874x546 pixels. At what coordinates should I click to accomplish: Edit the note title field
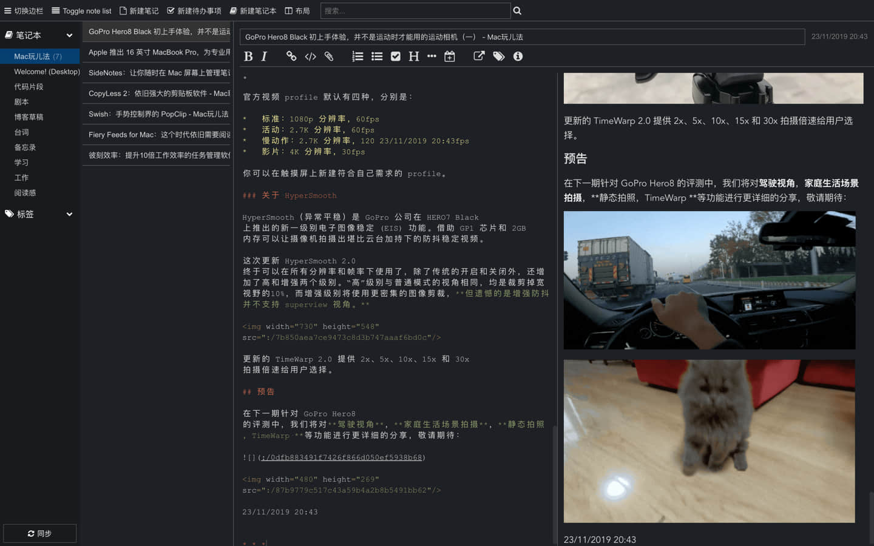(522, 37)
